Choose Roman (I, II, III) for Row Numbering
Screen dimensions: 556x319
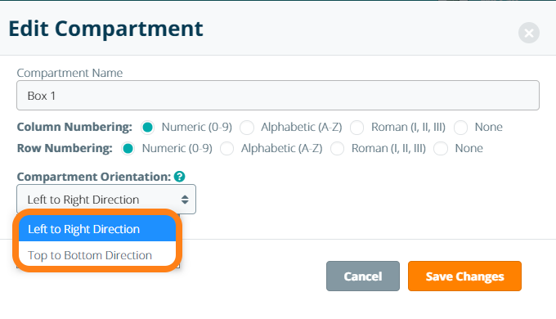[x=337, y=148]
